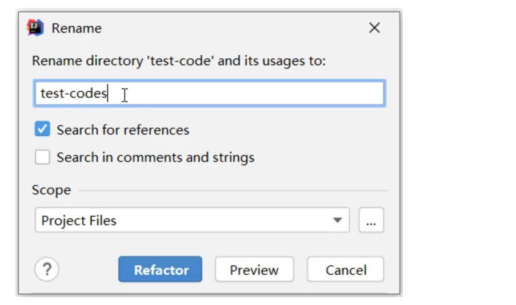Enable Search in comments and strings checkbox
This screenshot has height=305, width=516.
pyautogui.click(x=42, y=157)
